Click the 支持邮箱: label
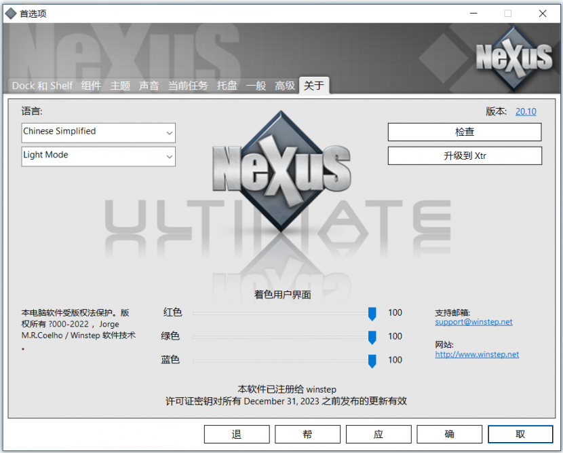The image size is (563, 453). pyautogui.click(x=452, y=313)
